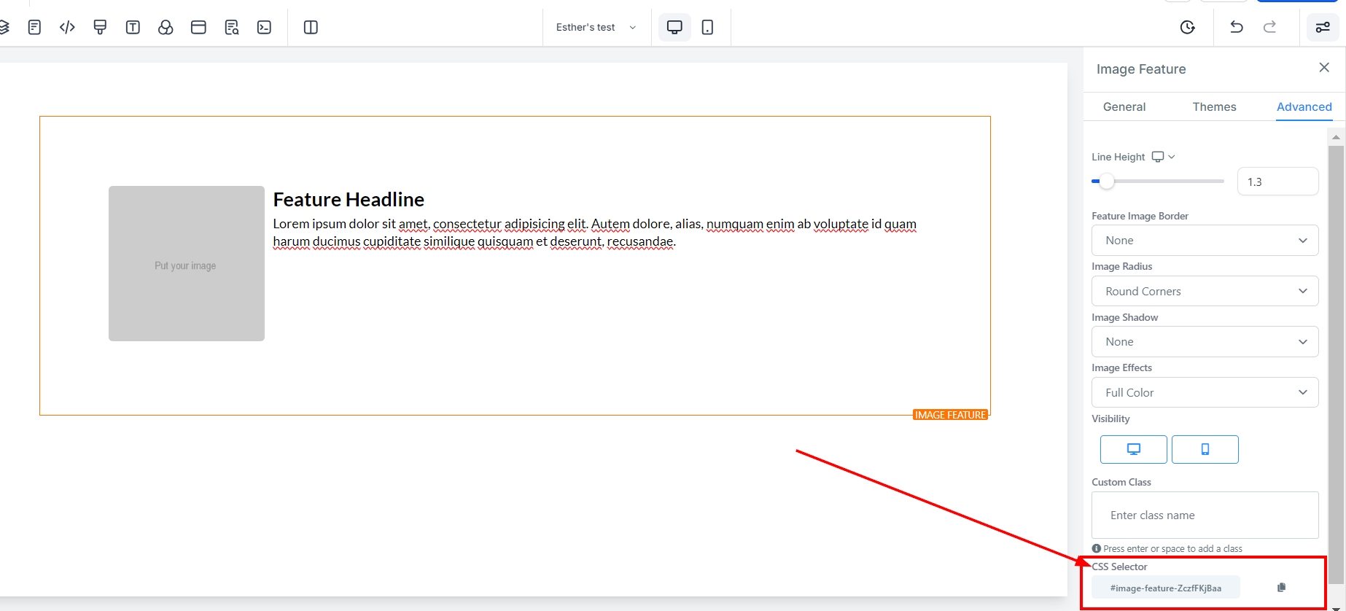The image size is (1346, 611).
Task: Toggle desktop visibility for the element
Action: point(1133,449)
